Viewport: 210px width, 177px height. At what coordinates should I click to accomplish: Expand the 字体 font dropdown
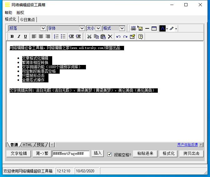point(82,28)
